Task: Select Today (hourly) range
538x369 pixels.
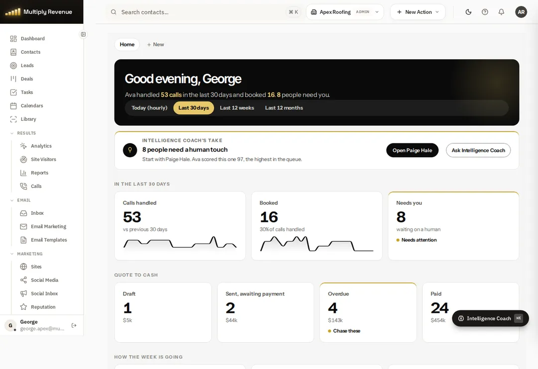Action: pyautogui.click(x=149, y=108)
